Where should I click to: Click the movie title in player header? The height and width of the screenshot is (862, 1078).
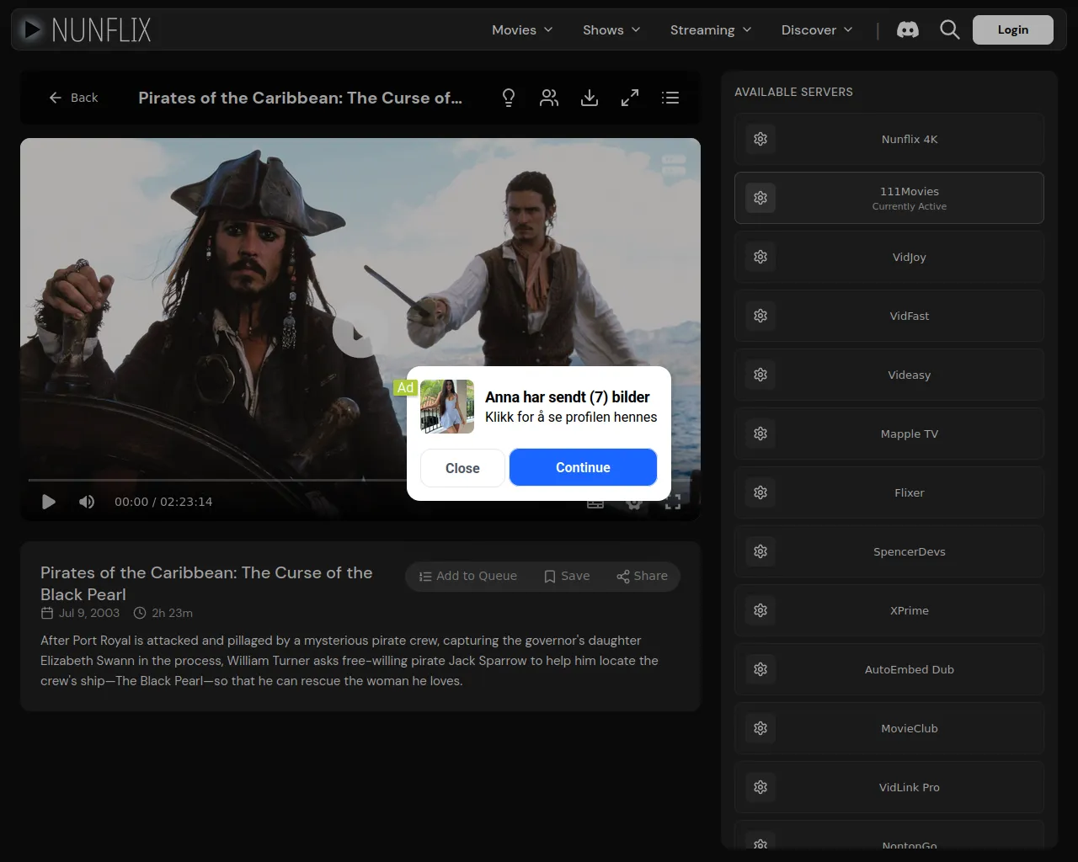[300, 98]
